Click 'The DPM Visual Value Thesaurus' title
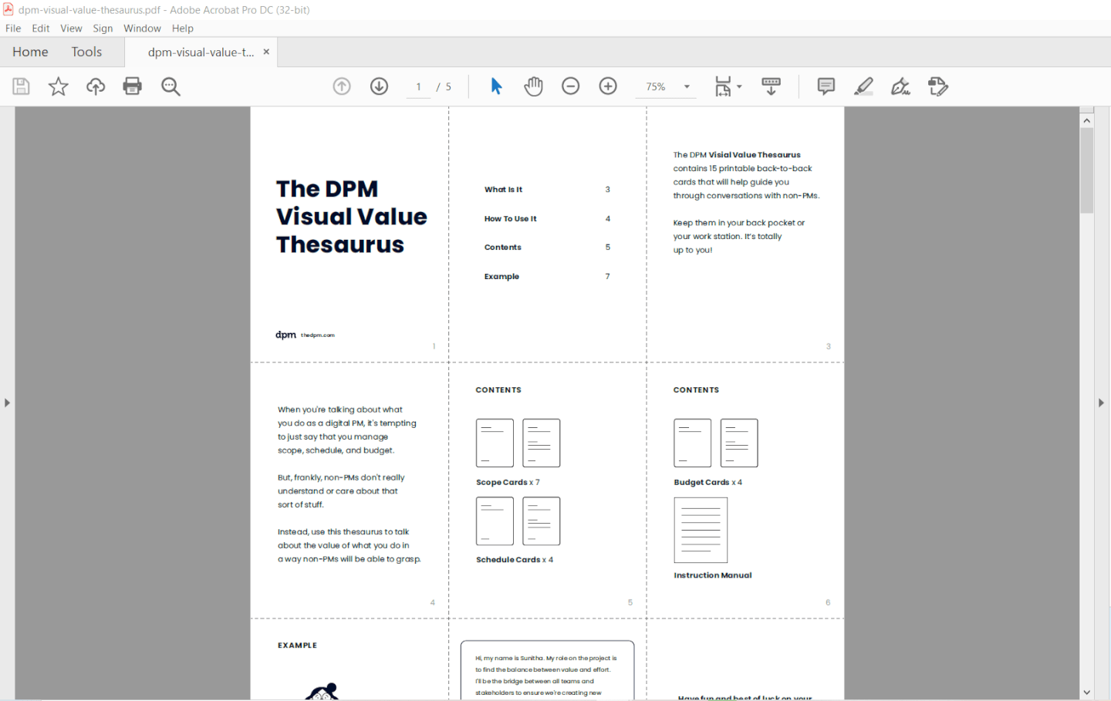Image resolution: width=1111 pixels, height=701 pixels. pos(351,217)
